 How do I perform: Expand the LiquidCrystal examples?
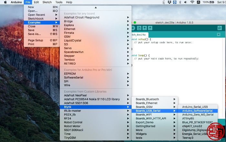(x=96, y=40)
